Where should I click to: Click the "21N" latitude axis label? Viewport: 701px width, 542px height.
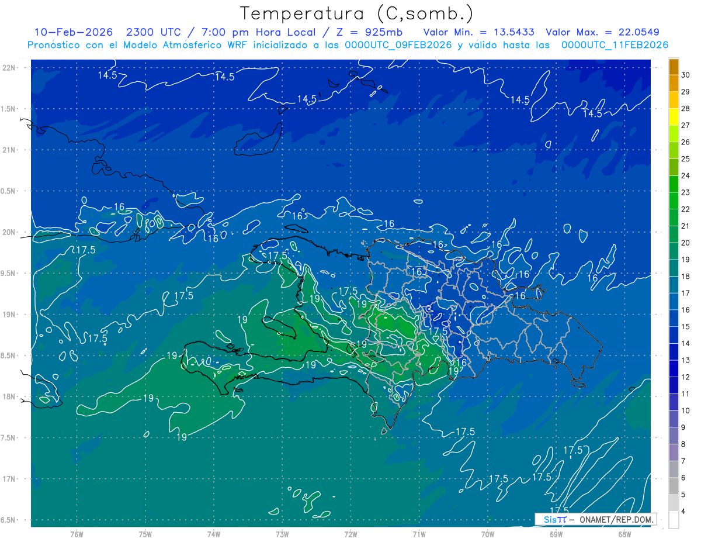(9, 150)
